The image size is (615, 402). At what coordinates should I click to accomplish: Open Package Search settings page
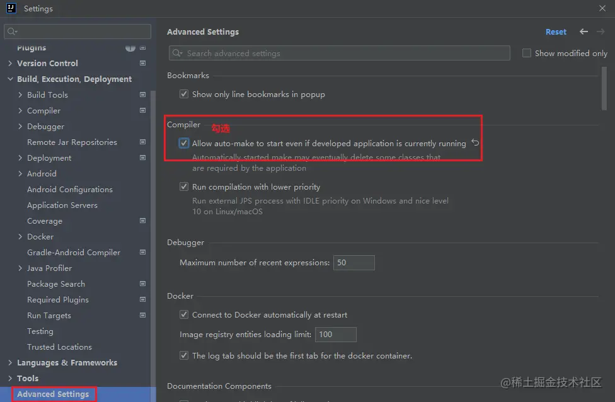coord(55,284)
